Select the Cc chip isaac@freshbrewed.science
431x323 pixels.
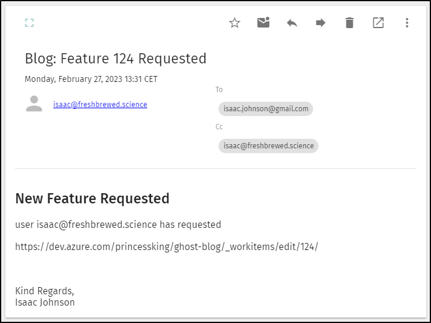coord(269,146)
